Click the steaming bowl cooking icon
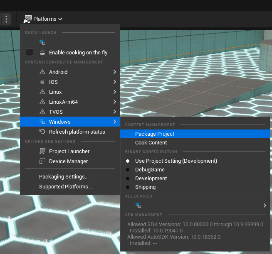272x254 pixels. click(42, 52)
